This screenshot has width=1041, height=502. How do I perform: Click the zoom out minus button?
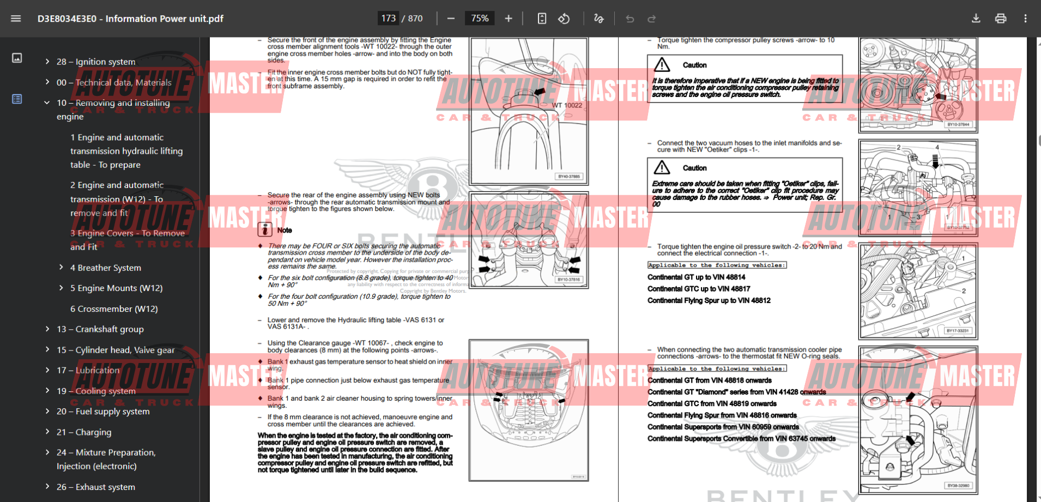tap(451, 19)
